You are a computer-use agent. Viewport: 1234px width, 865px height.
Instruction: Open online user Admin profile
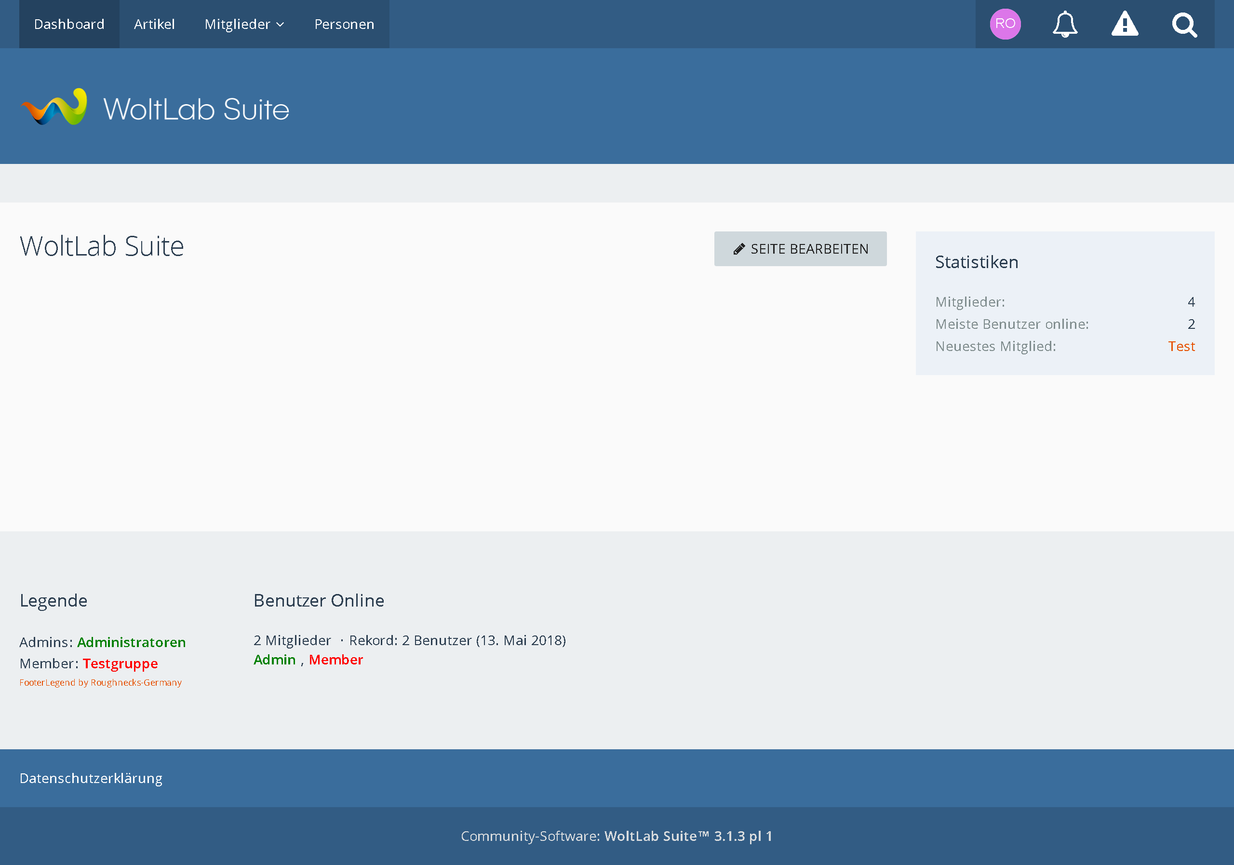(275, 660)
